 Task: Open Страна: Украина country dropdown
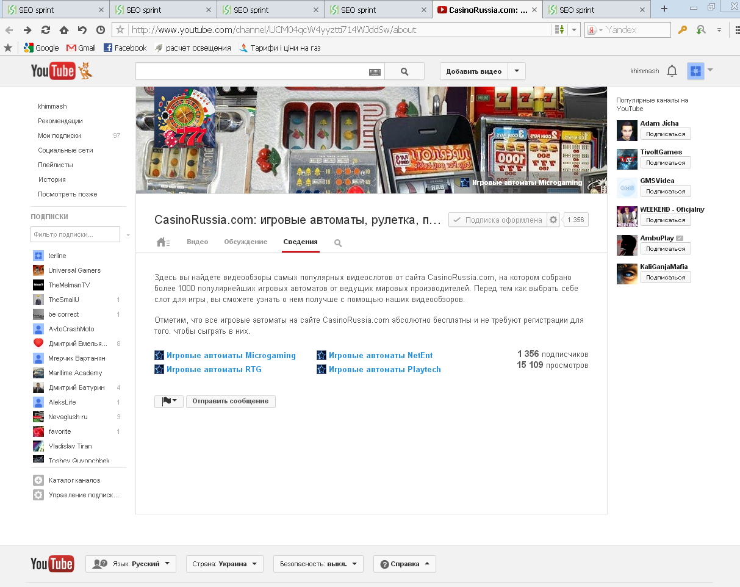(225, 564)
